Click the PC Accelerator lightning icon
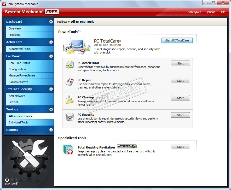231x190 pixels. (x=70, y=65)
